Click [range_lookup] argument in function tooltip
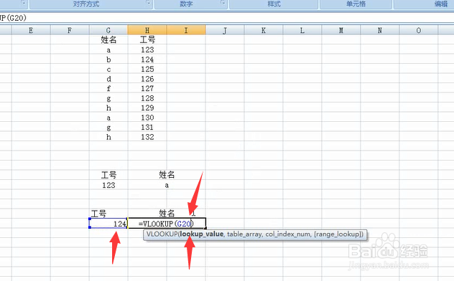 click(x=338, y=234)
